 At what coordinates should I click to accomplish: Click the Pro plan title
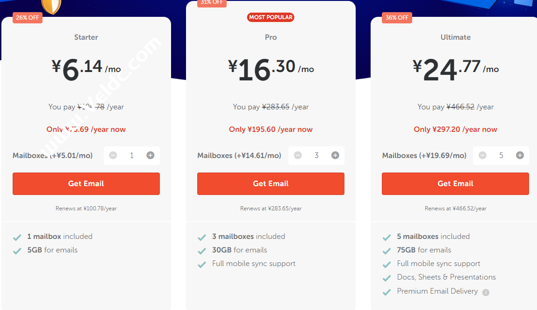[x=271, y=37]
